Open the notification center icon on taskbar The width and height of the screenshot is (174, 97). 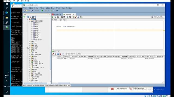click(x=7, y=92)
